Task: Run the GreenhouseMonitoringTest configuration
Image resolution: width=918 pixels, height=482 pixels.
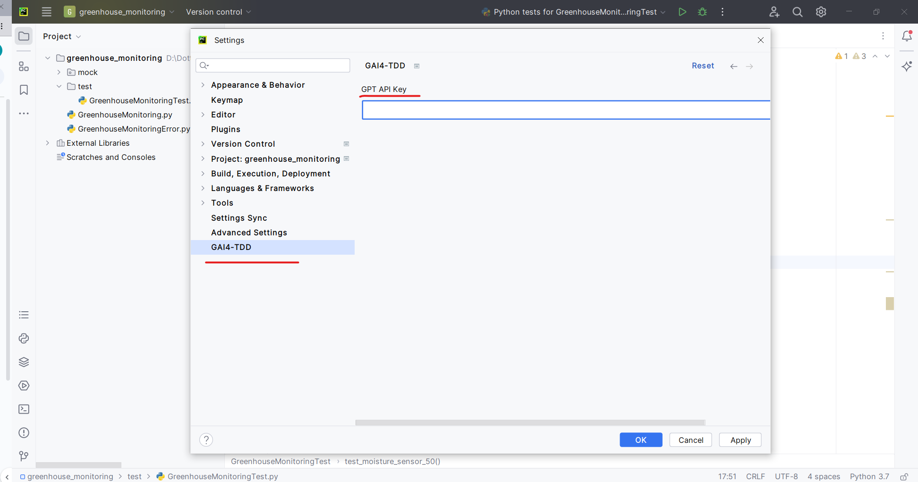Action: 682,12
